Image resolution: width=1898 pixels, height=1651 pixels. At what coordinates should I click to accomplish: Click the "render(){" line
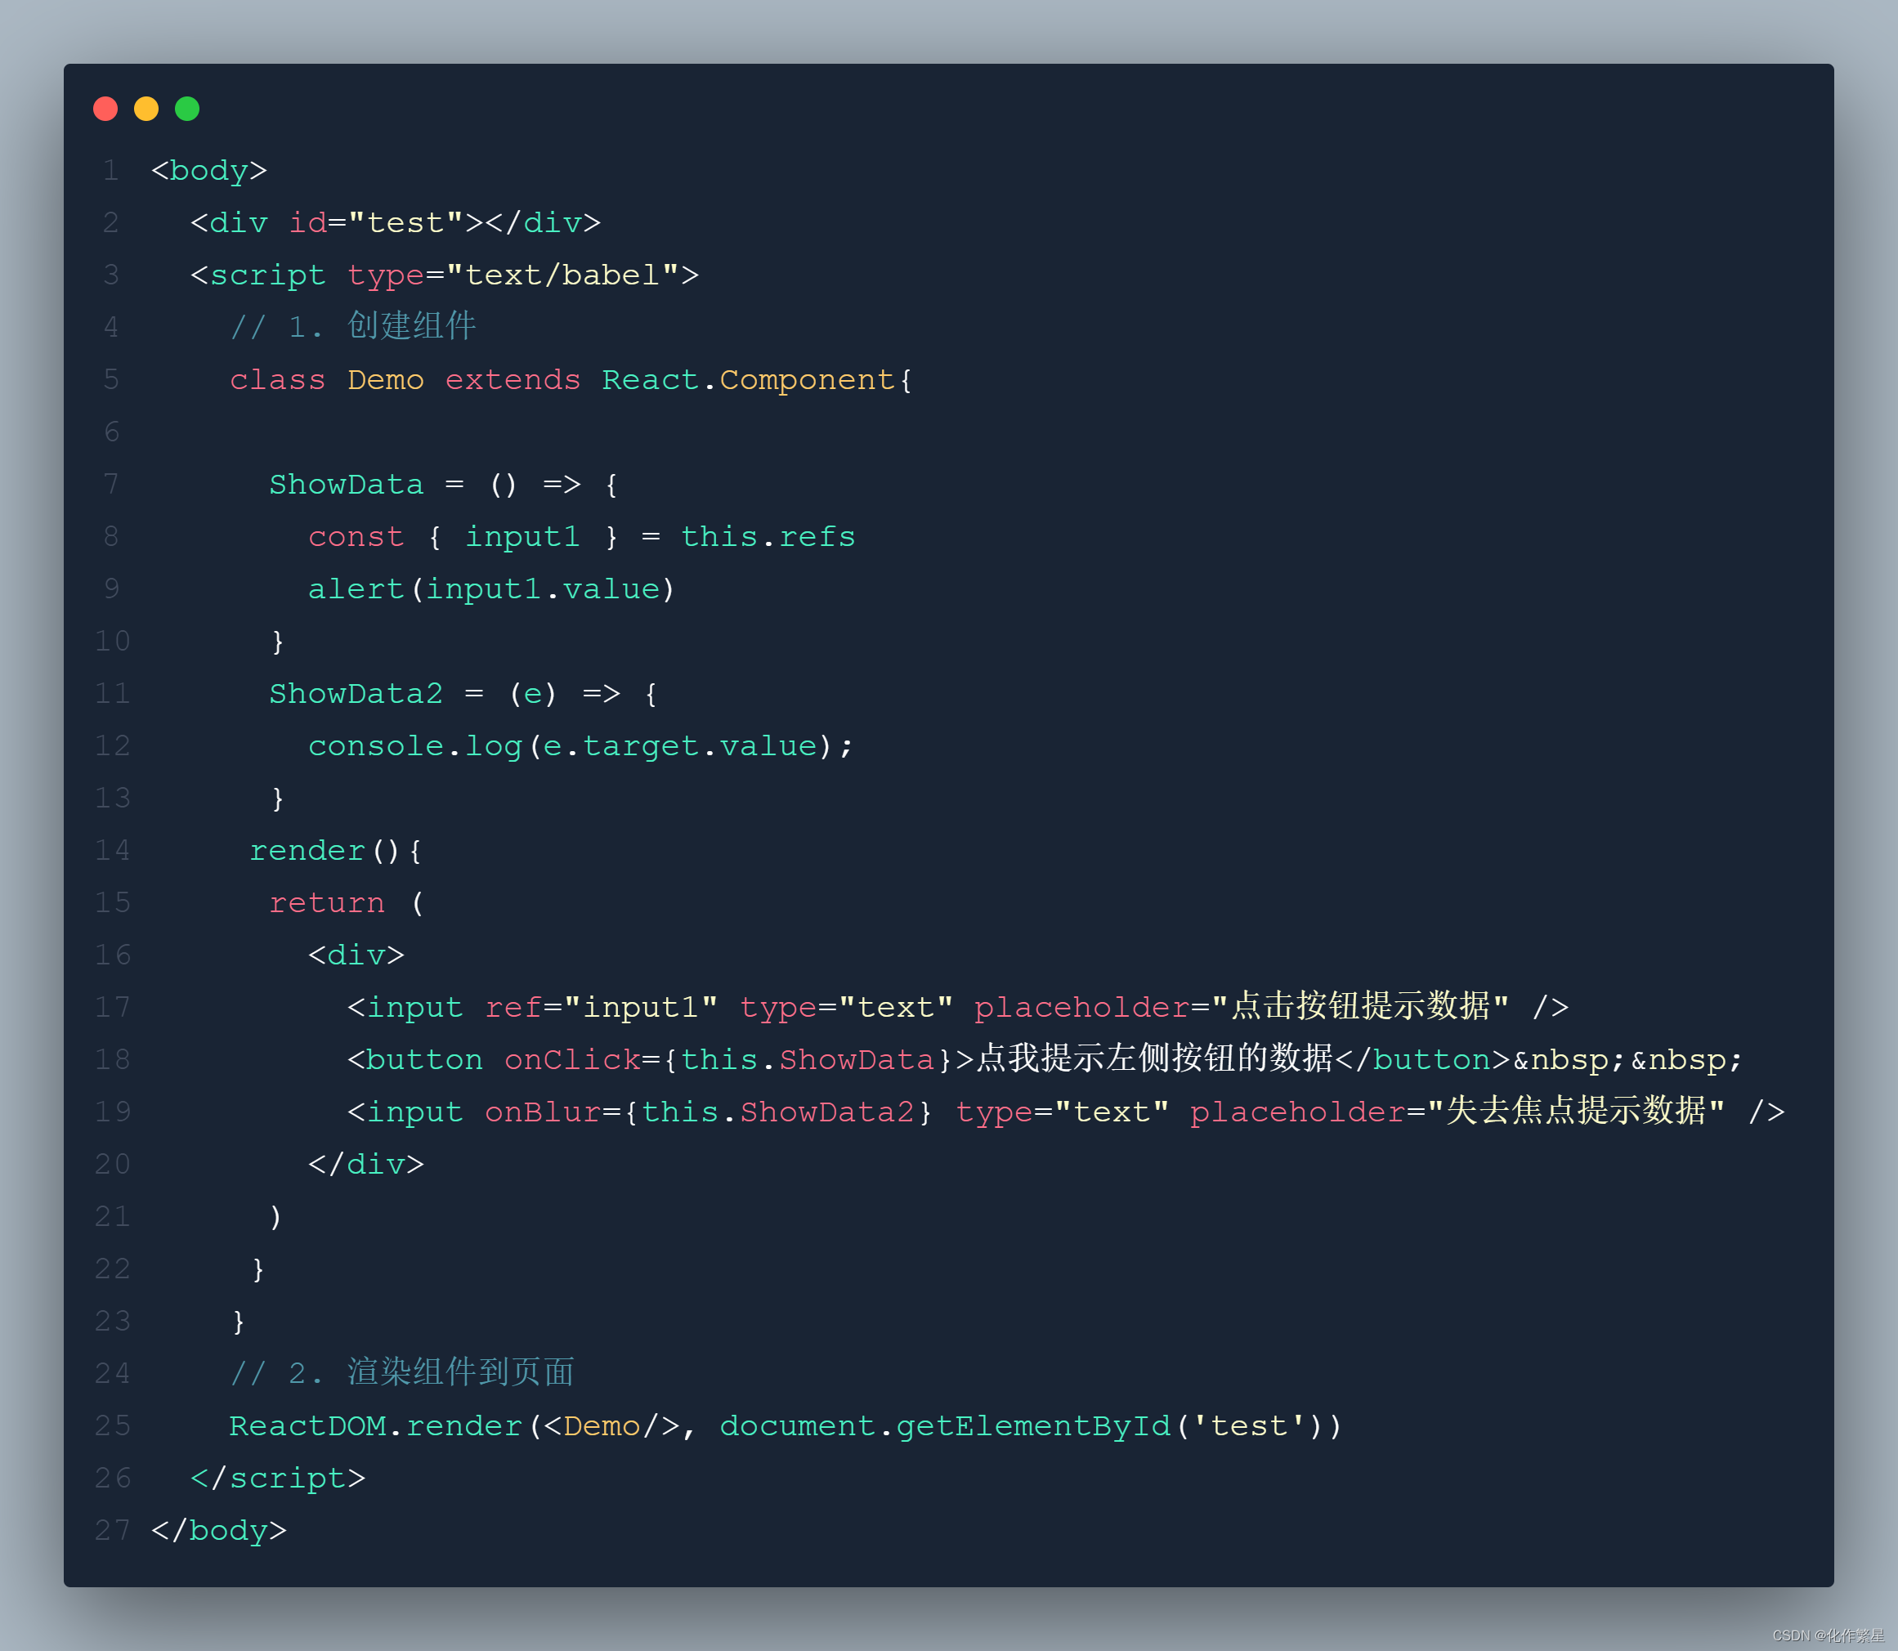[x=336, y=850]
